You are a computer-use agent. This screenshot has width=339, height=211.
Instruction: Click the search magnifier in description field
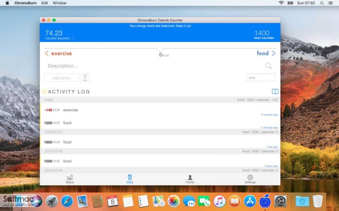(x=268, y=66)
